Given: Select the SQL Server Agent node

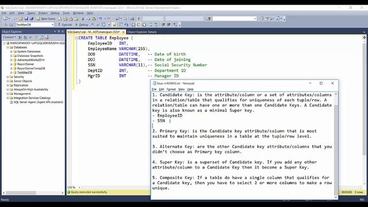Looking at the screenshot, I should click(x=39, y=102).
